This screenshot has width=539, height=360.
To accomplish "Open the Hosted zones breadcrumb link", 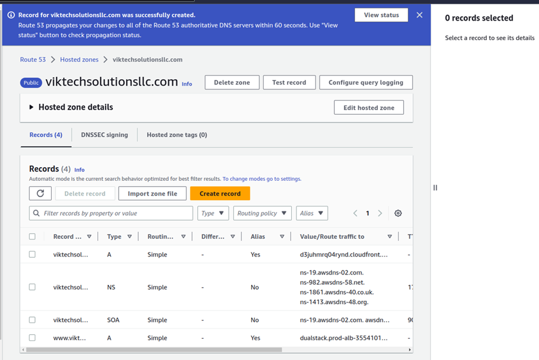I will [x=79, y=60].
